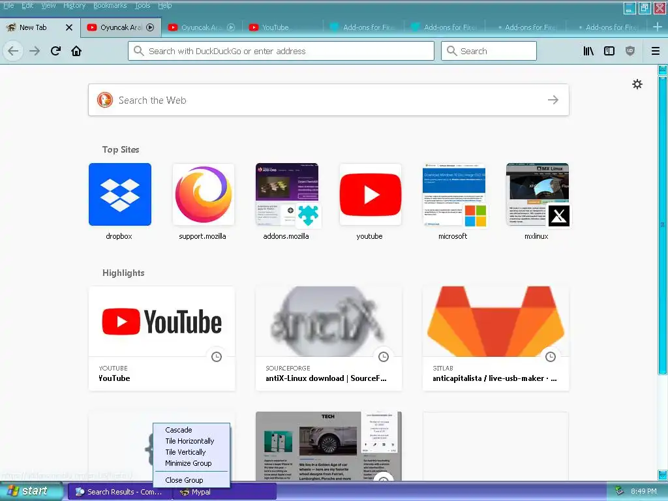Show sidebars toolbar icon
Screen dimensions: 668x501
[609, 51]
